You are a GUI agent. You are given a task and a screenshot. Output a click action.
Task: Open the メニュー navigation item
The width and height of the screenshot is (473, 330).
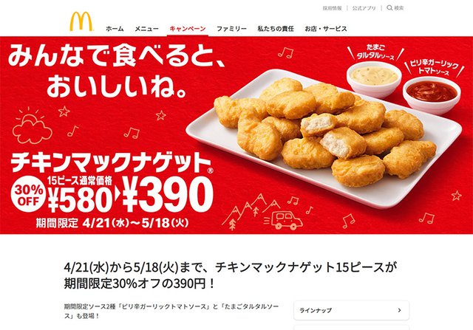point(146,29)
